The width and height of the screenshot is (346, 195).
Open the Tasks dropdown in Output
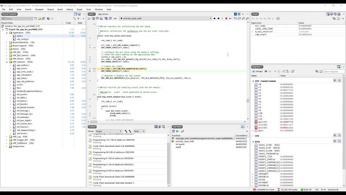pos(139,131)
